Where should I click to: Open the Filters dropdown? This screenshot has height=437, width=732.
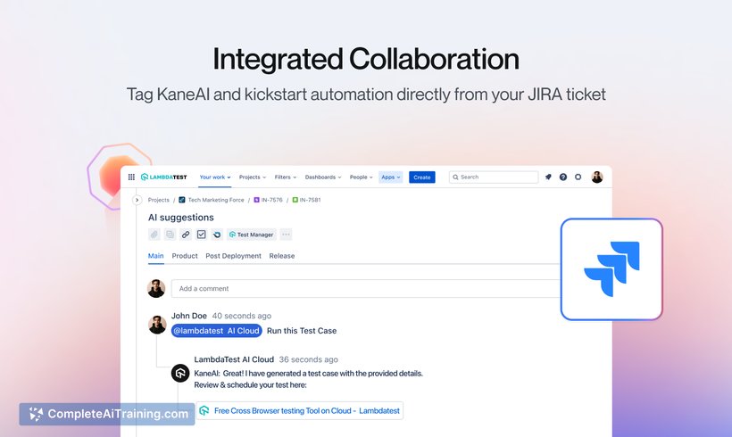point(286,177)
